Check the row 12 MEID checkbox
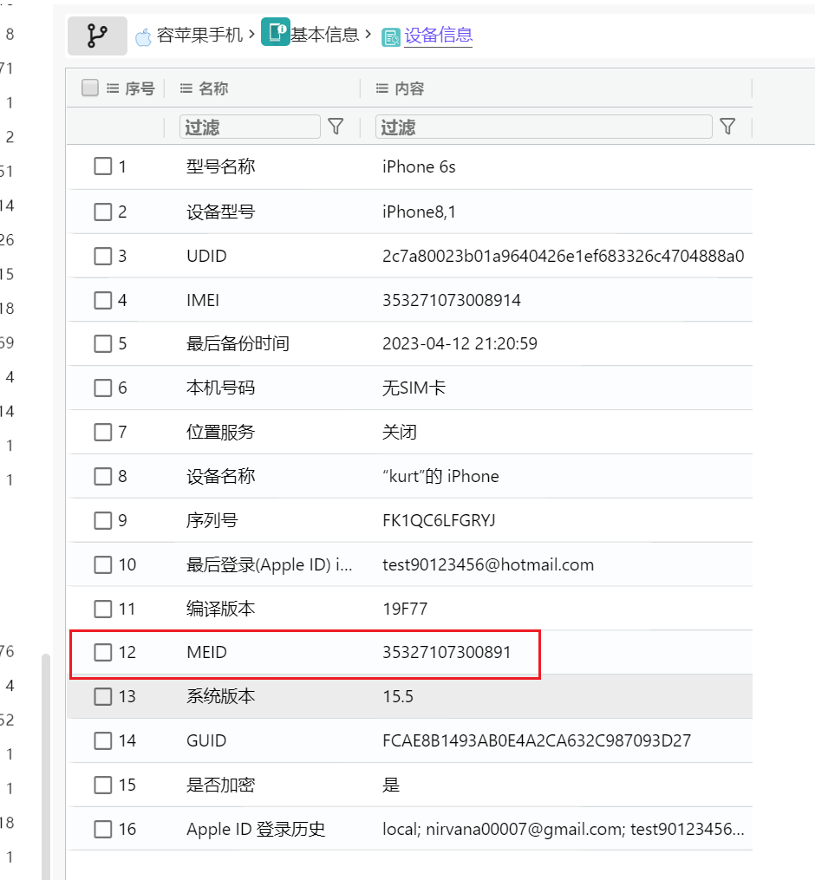Image resolution: width=815 pixels, height=880 pixels. [x=102, y=652]
